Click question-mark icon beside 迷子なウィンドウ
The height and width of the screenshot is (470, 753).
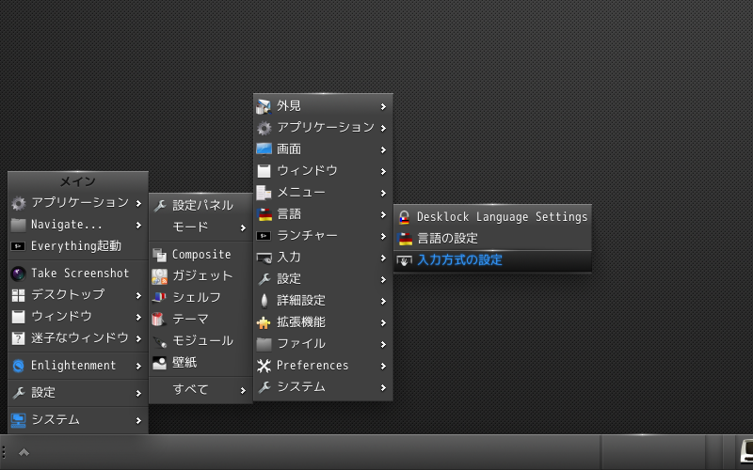click(18, 338)
